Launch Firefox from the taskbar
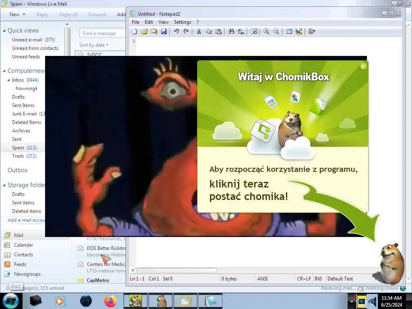 [110, 301]
